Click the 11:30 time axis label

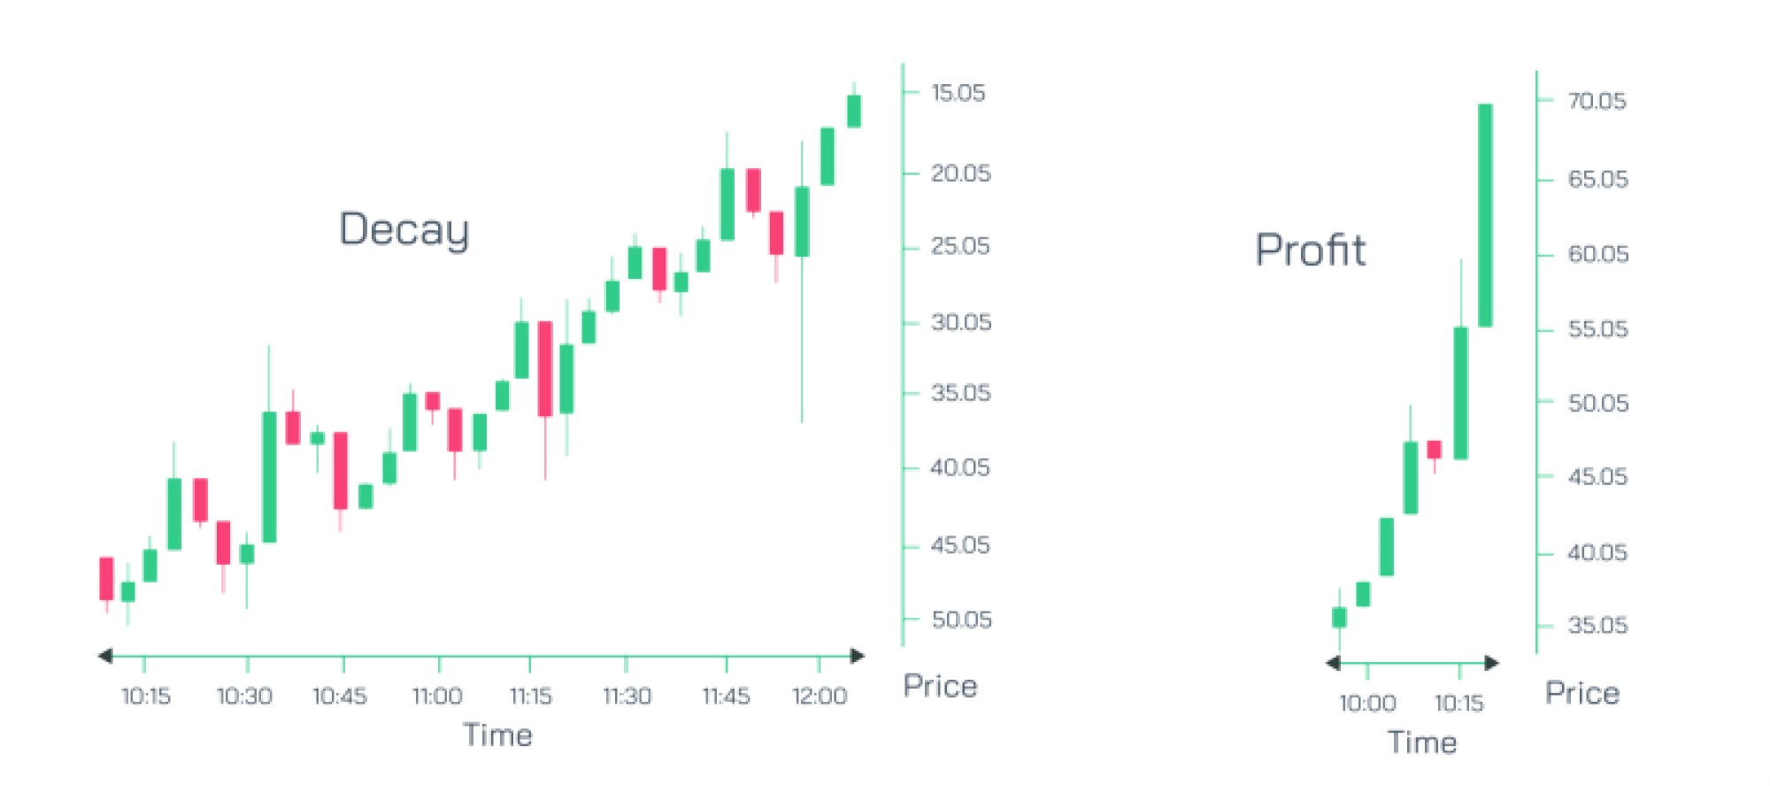click(x=627, y=697)
